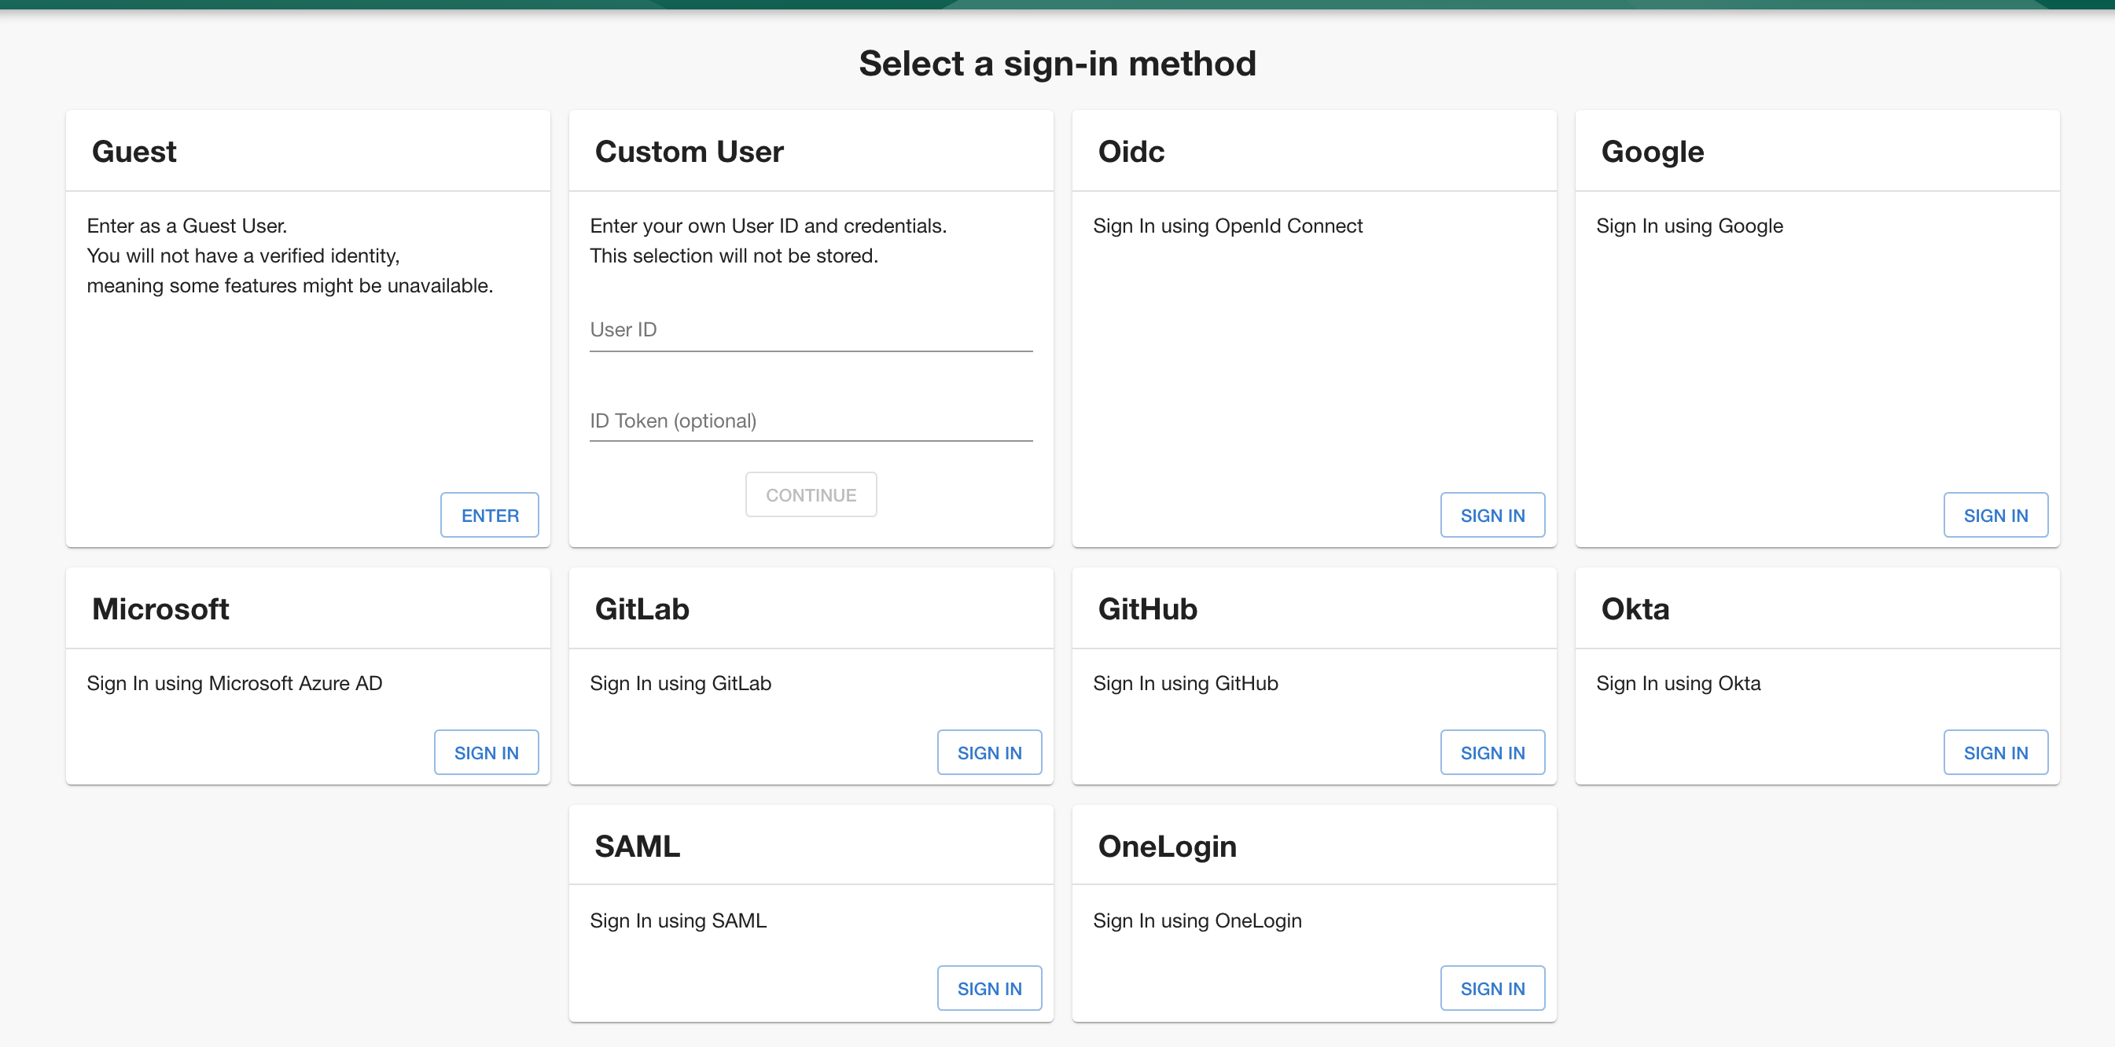Sign in with Okta
Image resolution: width=2115 pixels, height=1047 pixels.
1996,751
